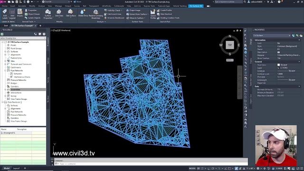Image resolution: width=304 pixels, height=171 pixels.
Task: Switch to the Analyze ribbon tab
Action: click(41, 6)
